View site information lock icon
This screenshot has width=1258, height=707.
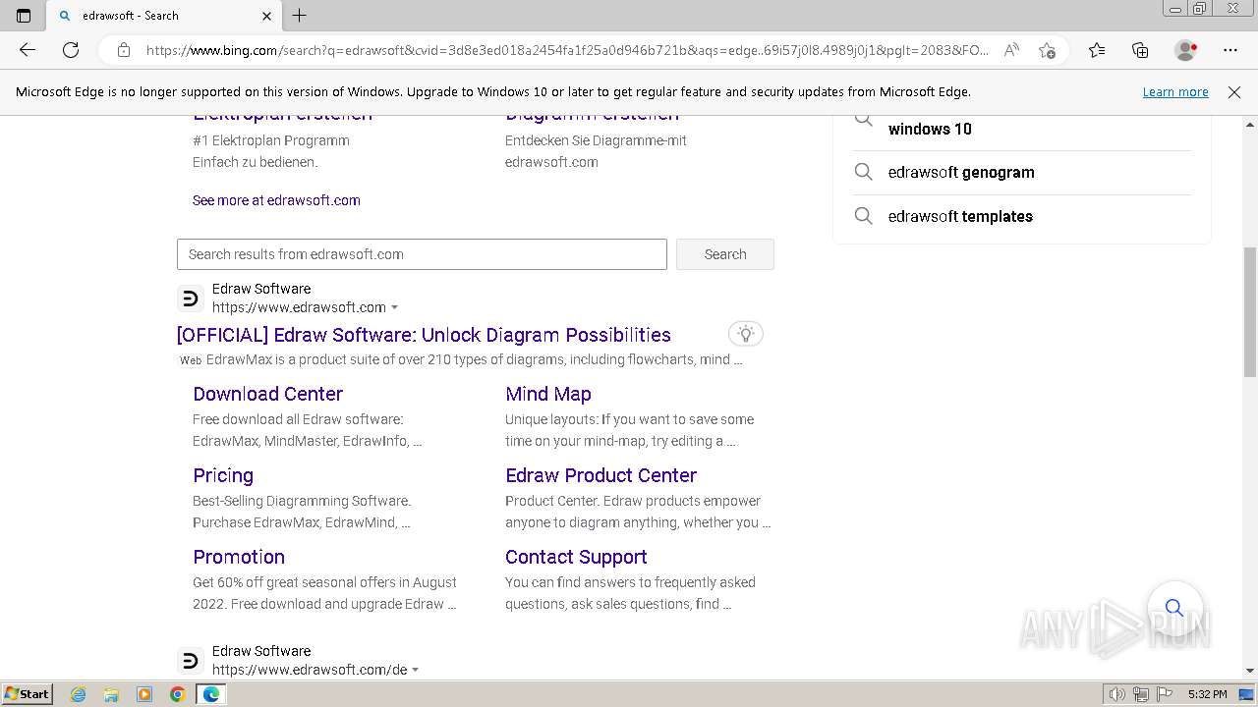(124, 50)
